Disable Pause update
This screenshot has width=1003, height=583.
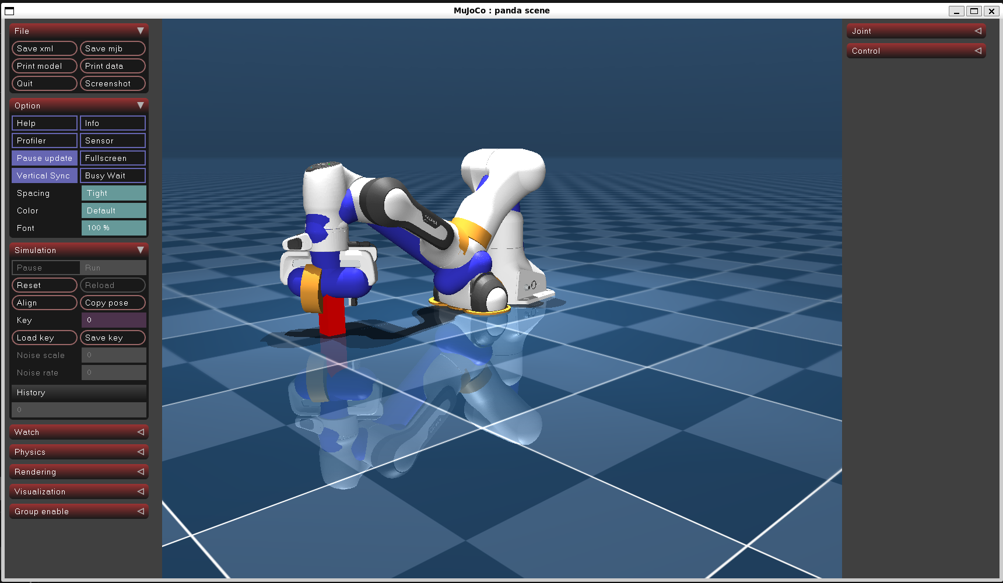pyautogui.click(x=44, y=158)
